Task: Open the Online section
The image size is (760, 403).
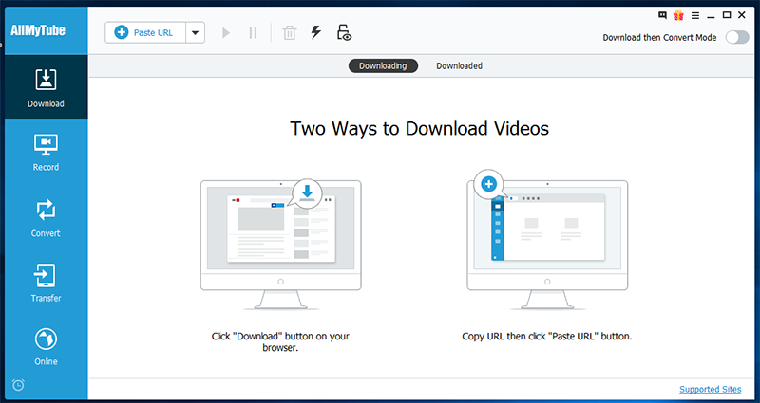Action: [x=46, y=347]
